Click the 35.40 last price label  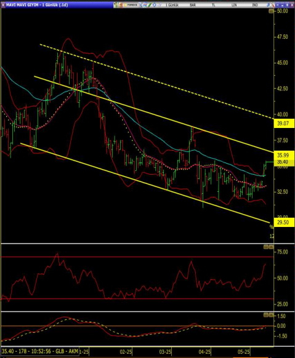(x=283, y=162)
